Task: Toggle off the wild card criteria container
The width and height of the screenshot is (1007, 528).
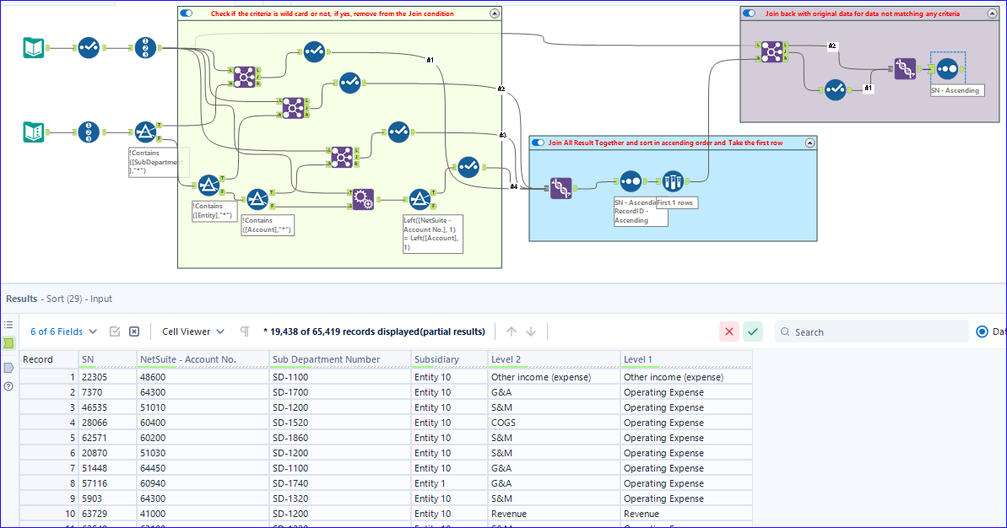Action: (x=187, y=13)
